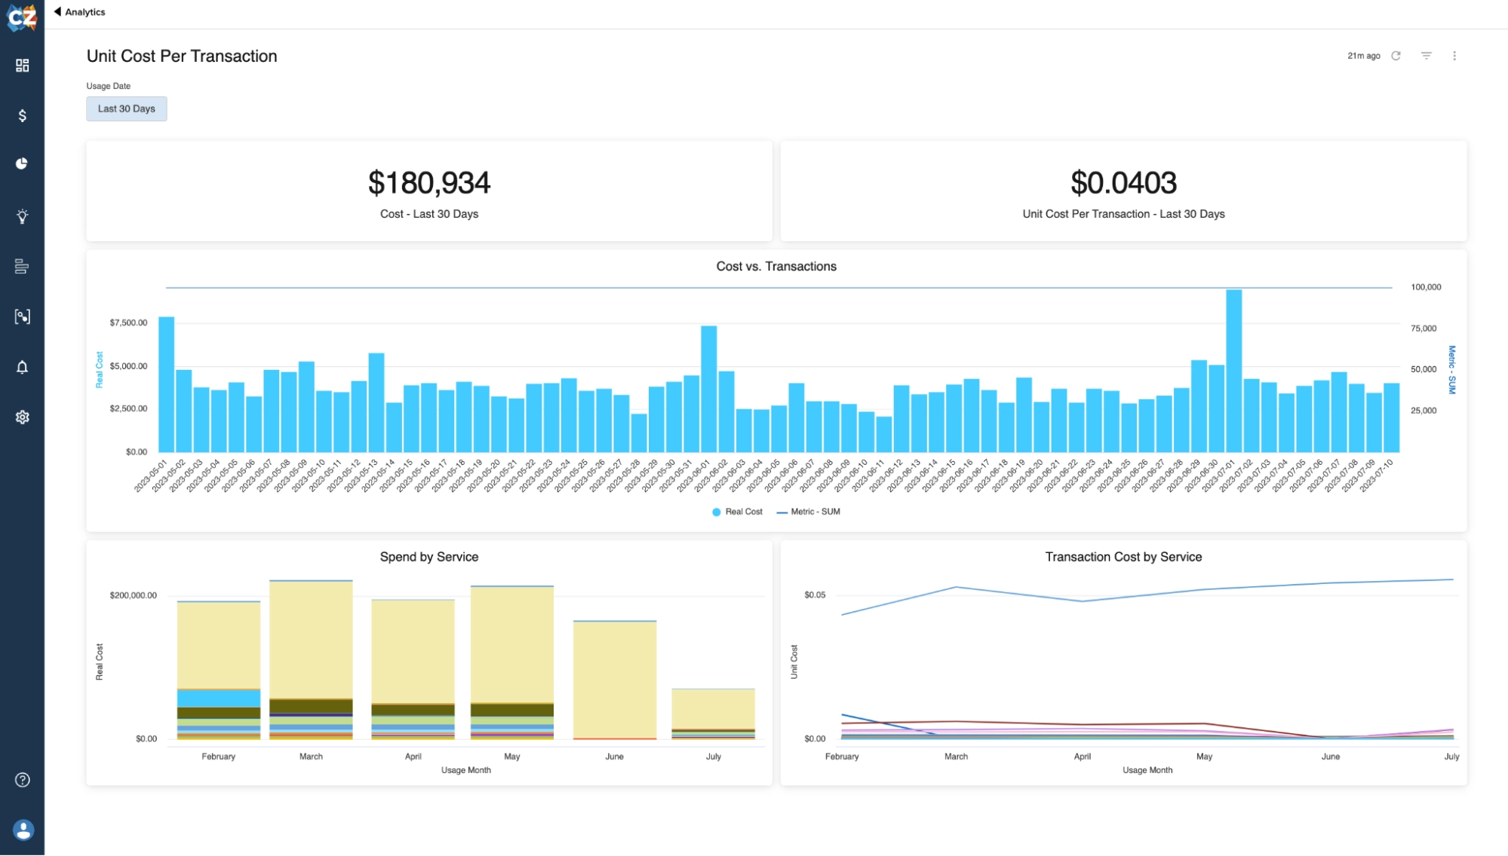Go back via the Analytics link

78,11
